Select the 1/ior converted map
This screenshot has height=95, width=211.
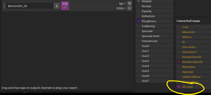coord(194,27)
